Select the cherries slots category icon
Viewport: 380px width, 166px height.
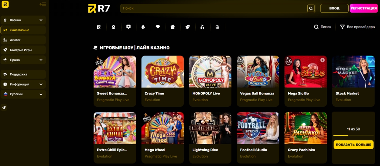(202, 27)
